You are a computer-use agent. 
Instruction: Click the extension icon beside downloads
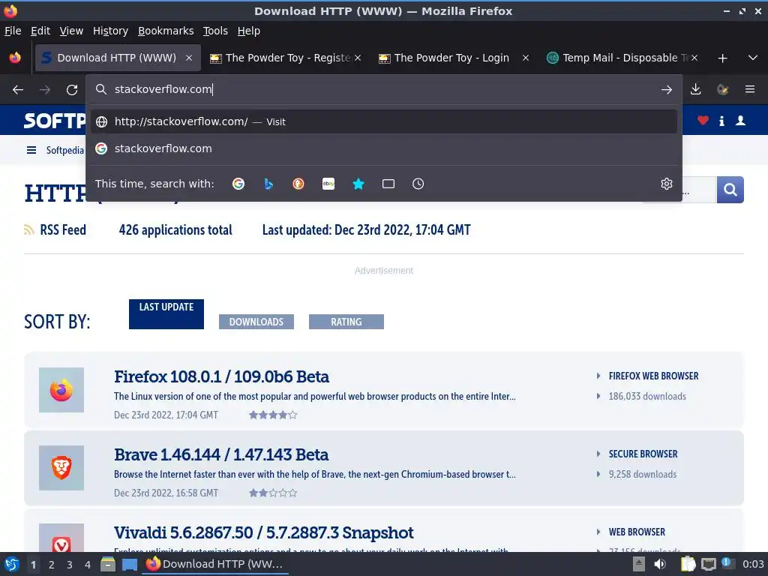click(722, 89)
